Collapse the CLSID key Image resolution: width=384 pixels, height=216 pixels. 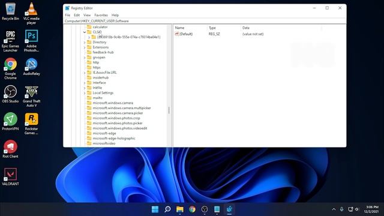[x=85, y=32]
